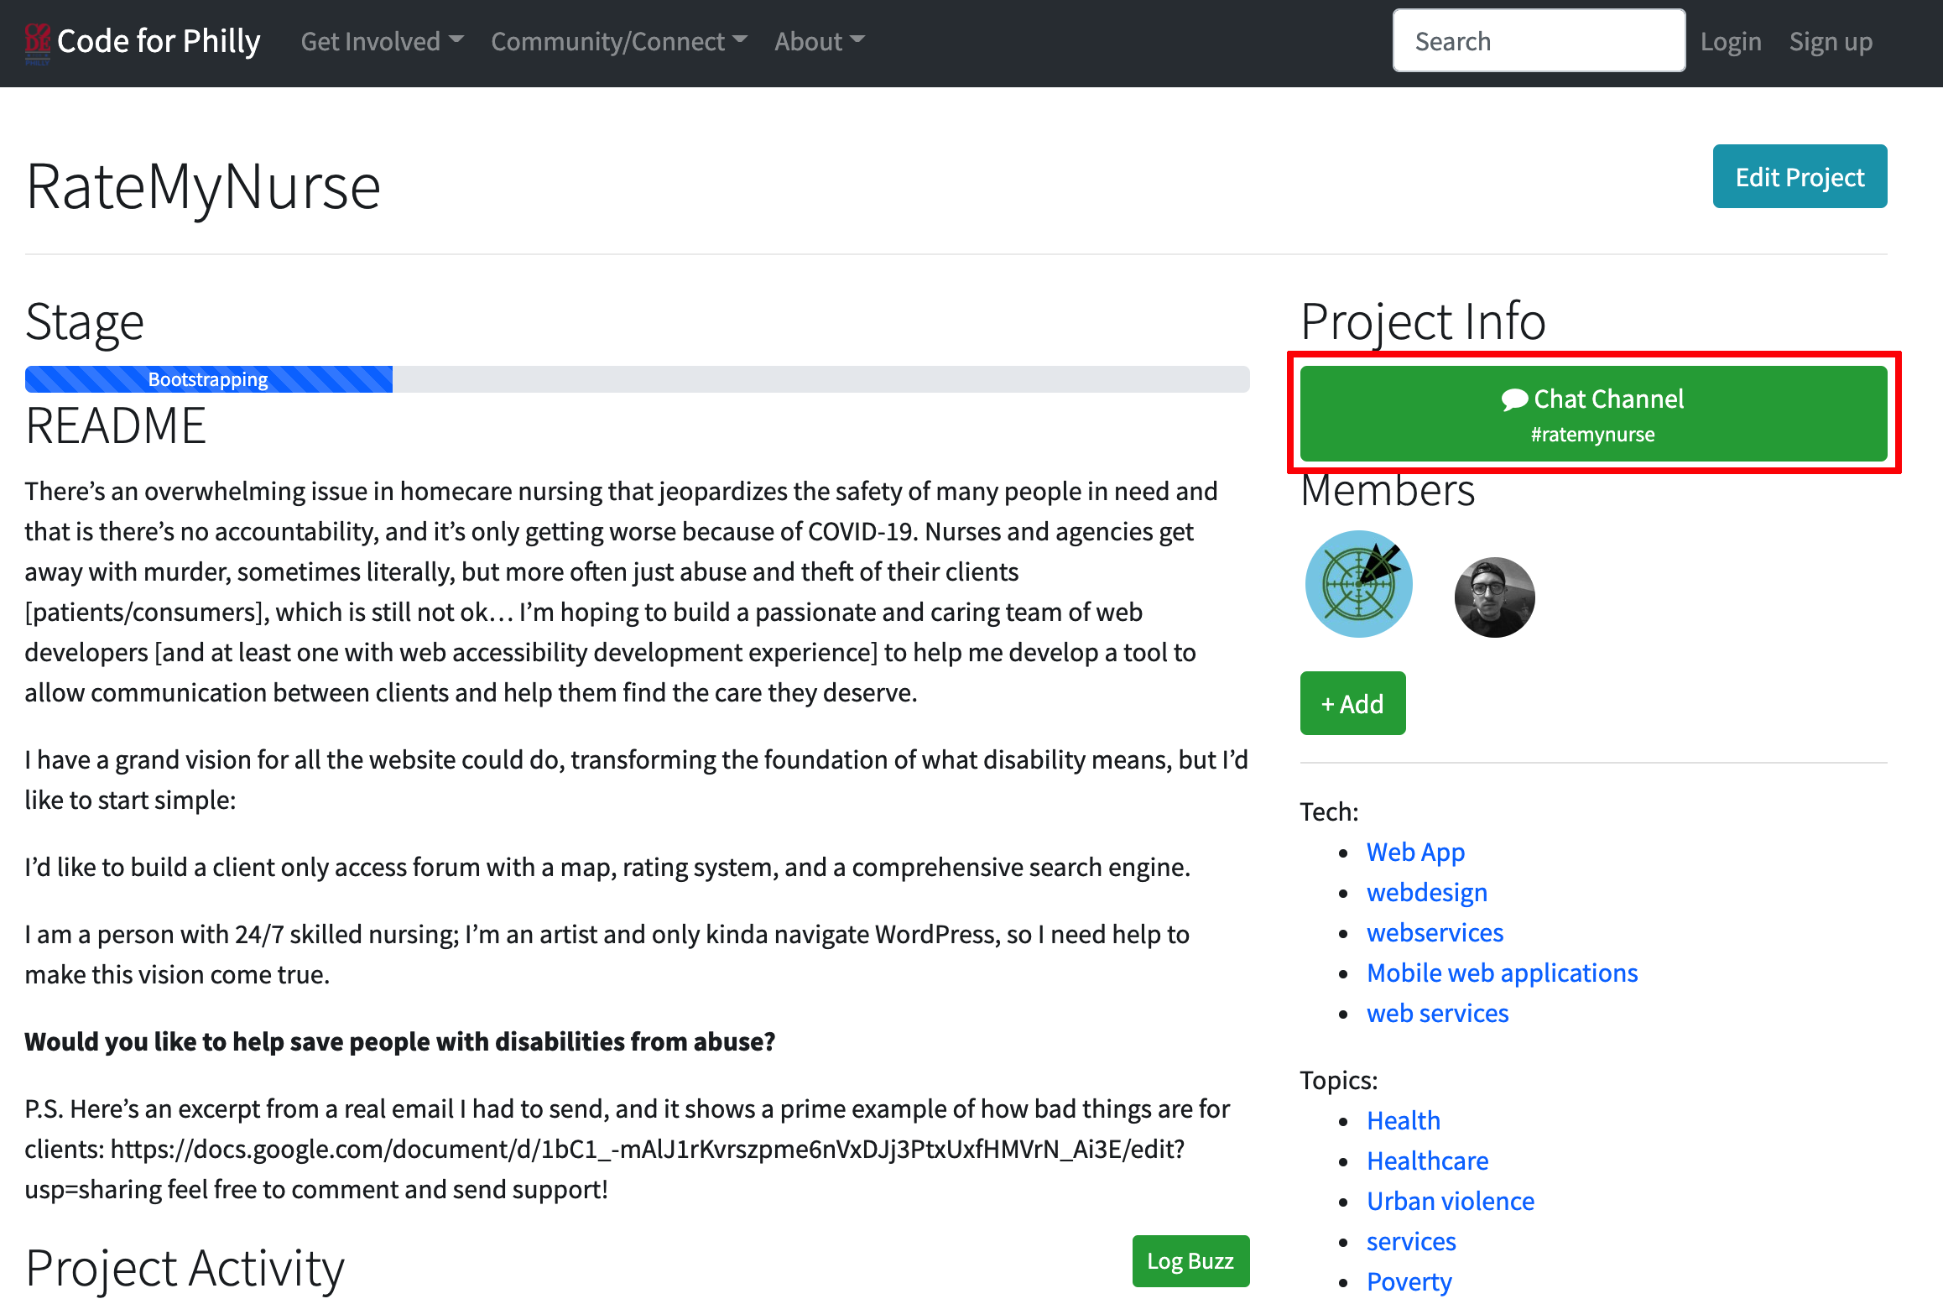Expand the Get Involved dropdown
The width and height of the screenshot is (1943, 1304).
click(x=382, y=41)
